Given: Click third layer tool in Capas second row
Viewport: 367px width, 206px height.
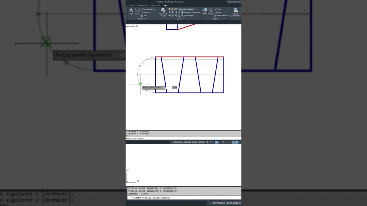Looking at the screenshot, I should (x=176, y=12).
